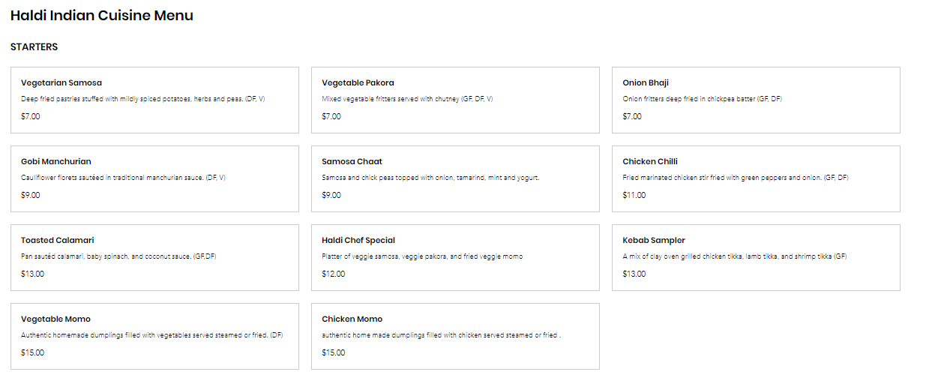
Task: Click the Haldi Indian Cuisine Menu heading
Action: point(102,16)
